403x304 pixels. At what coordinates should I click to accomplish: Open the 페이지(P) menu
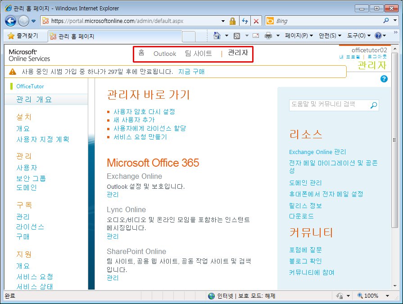coord(299,36)
